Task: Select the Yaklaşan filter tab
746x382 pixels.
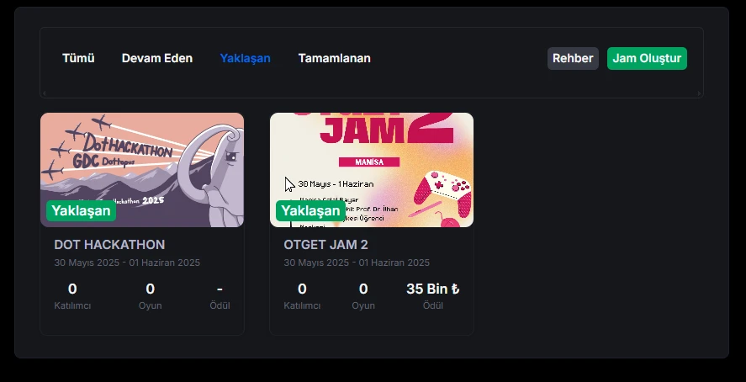Action: (245, 59)
